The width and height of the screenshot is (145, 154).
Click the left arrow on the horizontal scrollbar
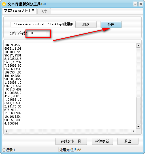click(x=7, y=131)
